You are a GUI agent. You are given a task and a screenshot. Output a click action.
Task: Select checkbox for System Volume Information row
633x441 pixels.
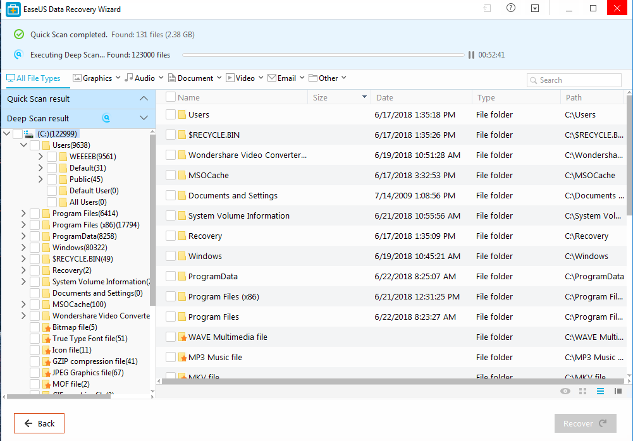click(x=171, y=215)
